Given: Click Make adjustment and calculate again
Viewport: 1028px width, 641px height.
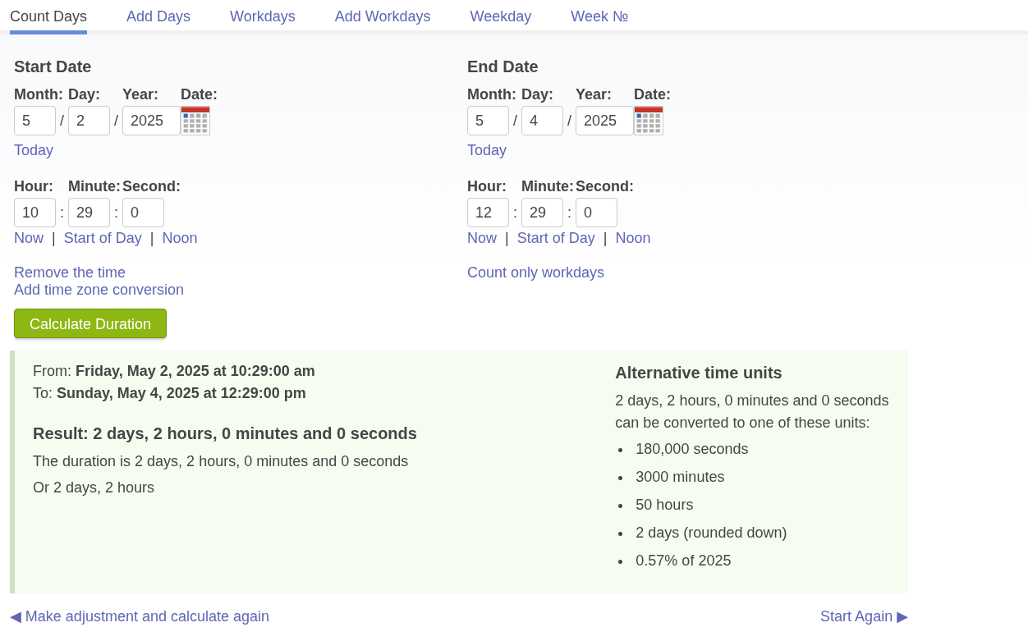Looking at the screenshot, I should (x=140, y=616).
